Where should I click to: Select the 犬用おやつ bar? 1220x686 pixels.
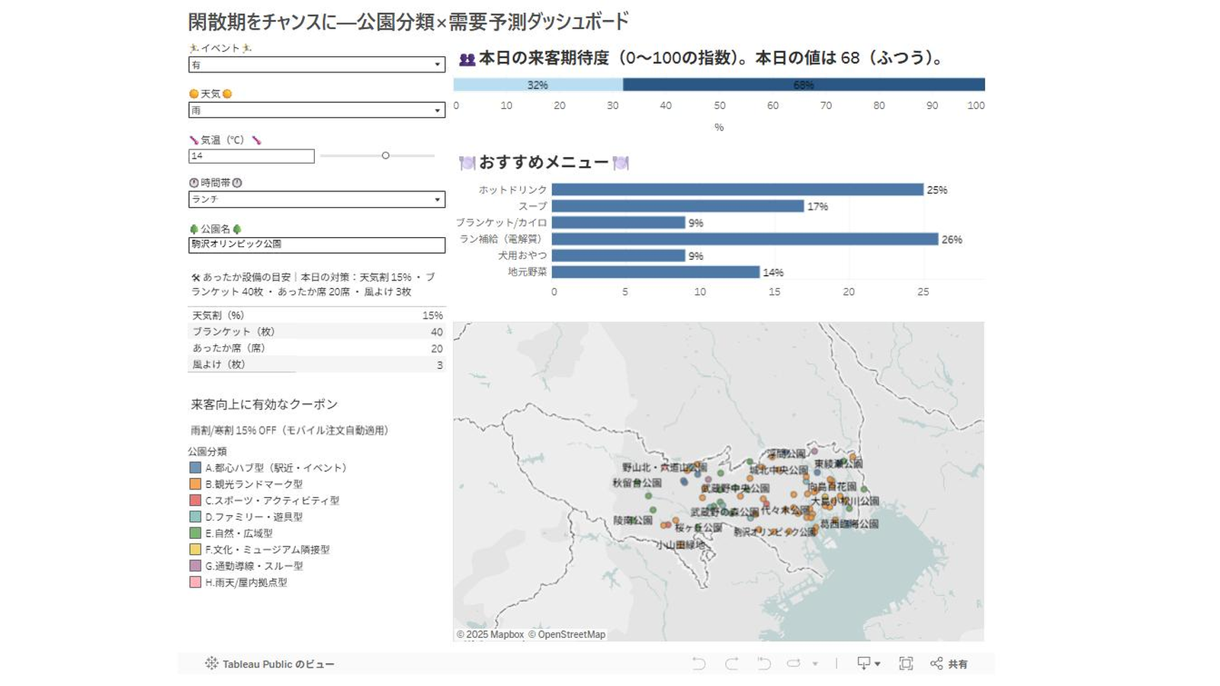pos(618,255)
